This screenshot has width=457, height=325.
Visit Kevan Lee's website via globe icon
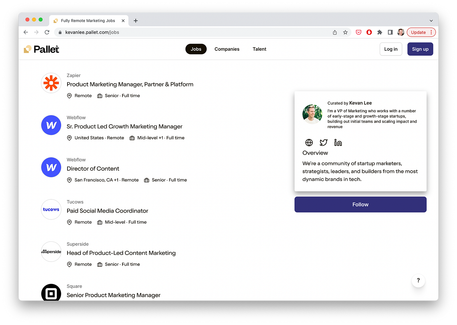pyautogui.click(x=309, y=143)
